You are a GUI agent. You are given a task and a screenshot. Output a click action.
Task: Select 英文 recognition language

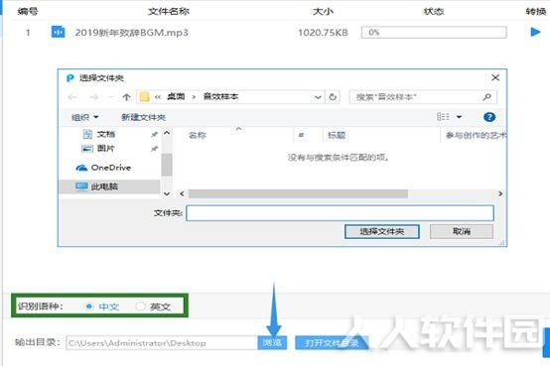click(153, 306)
